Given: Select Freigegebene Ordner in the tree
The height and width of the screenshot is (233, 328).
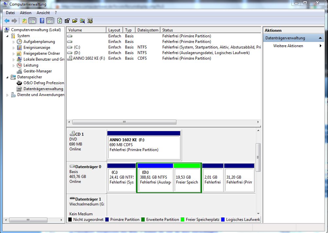Looking at the screenshot, I should (42, 53).
